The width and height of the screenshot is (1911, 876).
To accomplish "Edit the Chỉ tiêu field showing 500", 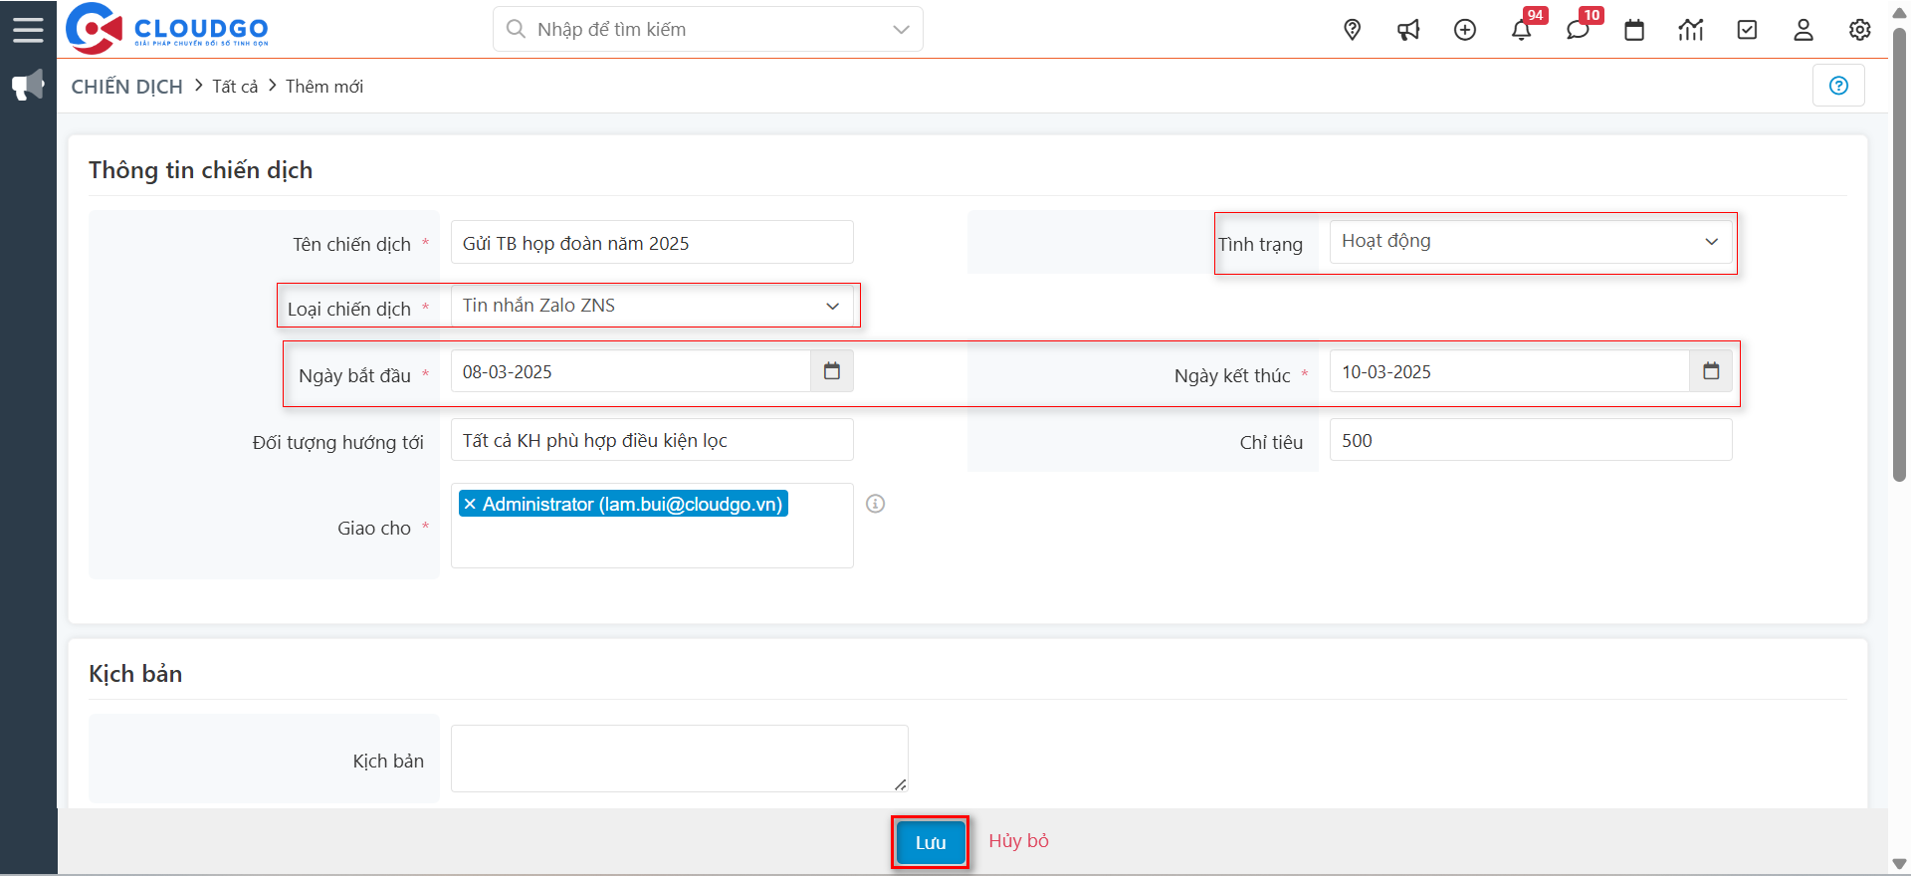I will click(1531, 440).
